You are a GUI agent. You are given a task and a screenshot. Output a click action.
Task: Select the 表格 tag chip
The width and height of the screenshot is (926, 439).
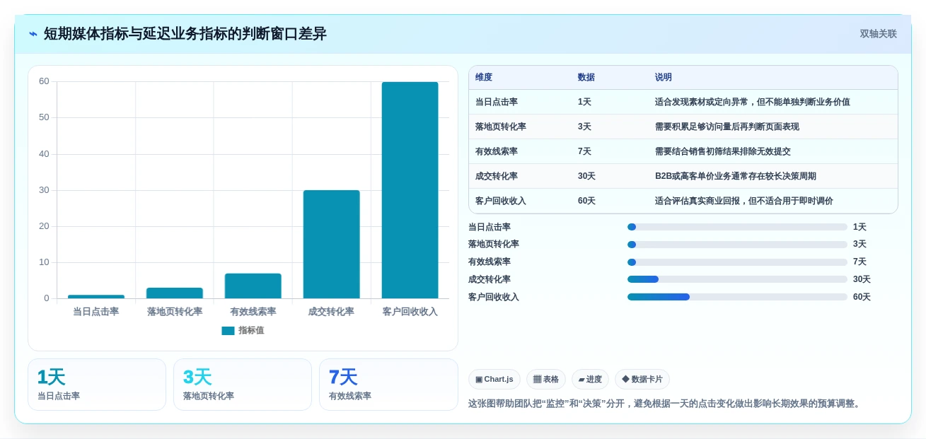pyautogui.click(x=546, y=380)
